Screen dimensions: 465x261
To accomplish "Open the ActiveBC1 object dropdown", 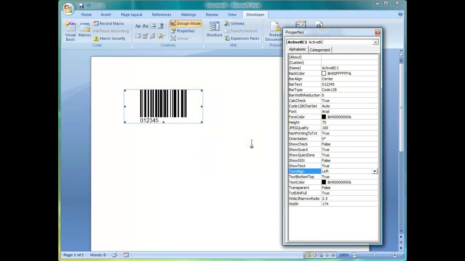I will pyautogui.click(x=376, y=42).
